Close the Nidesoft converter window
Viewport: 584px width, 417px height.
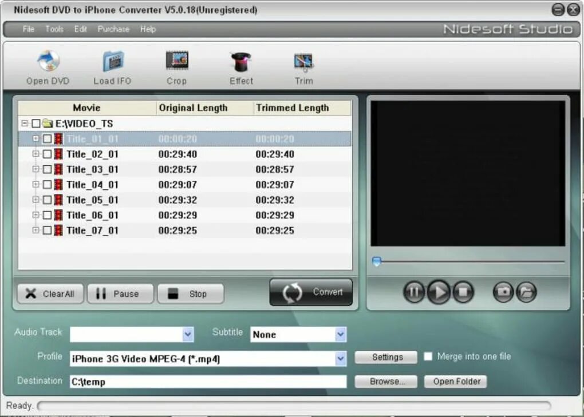pos(573,9)
